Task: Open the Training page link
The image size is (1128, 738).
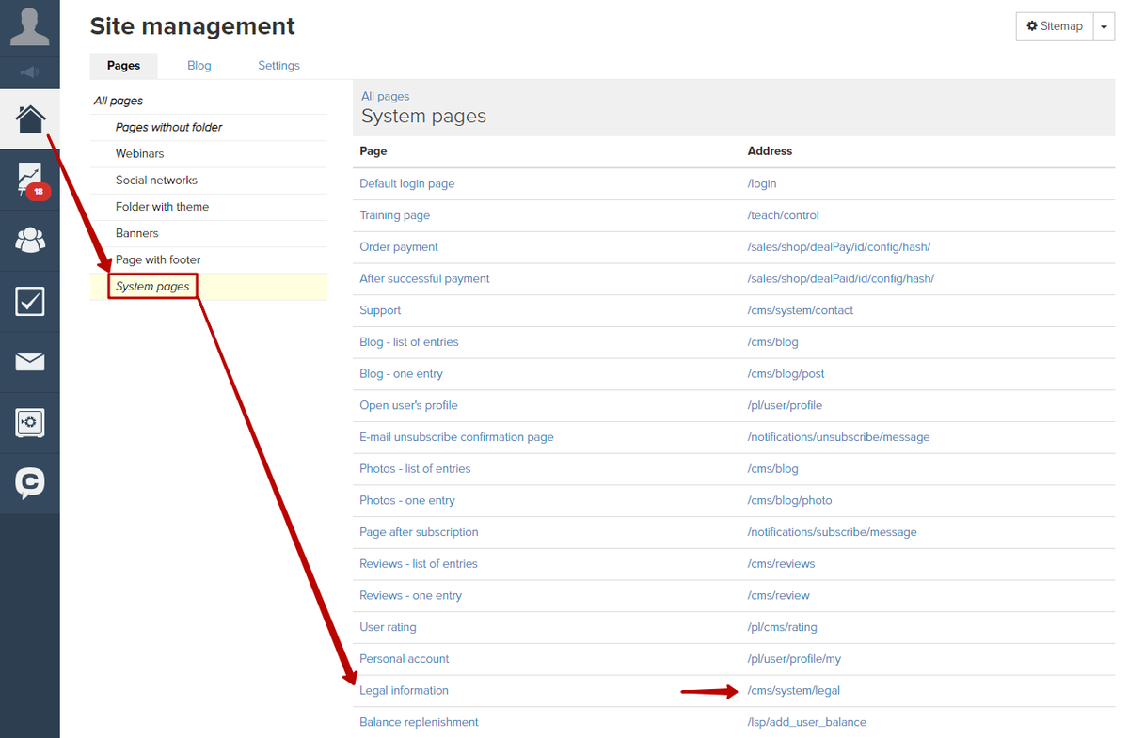Action: click(x=395, y=215)
